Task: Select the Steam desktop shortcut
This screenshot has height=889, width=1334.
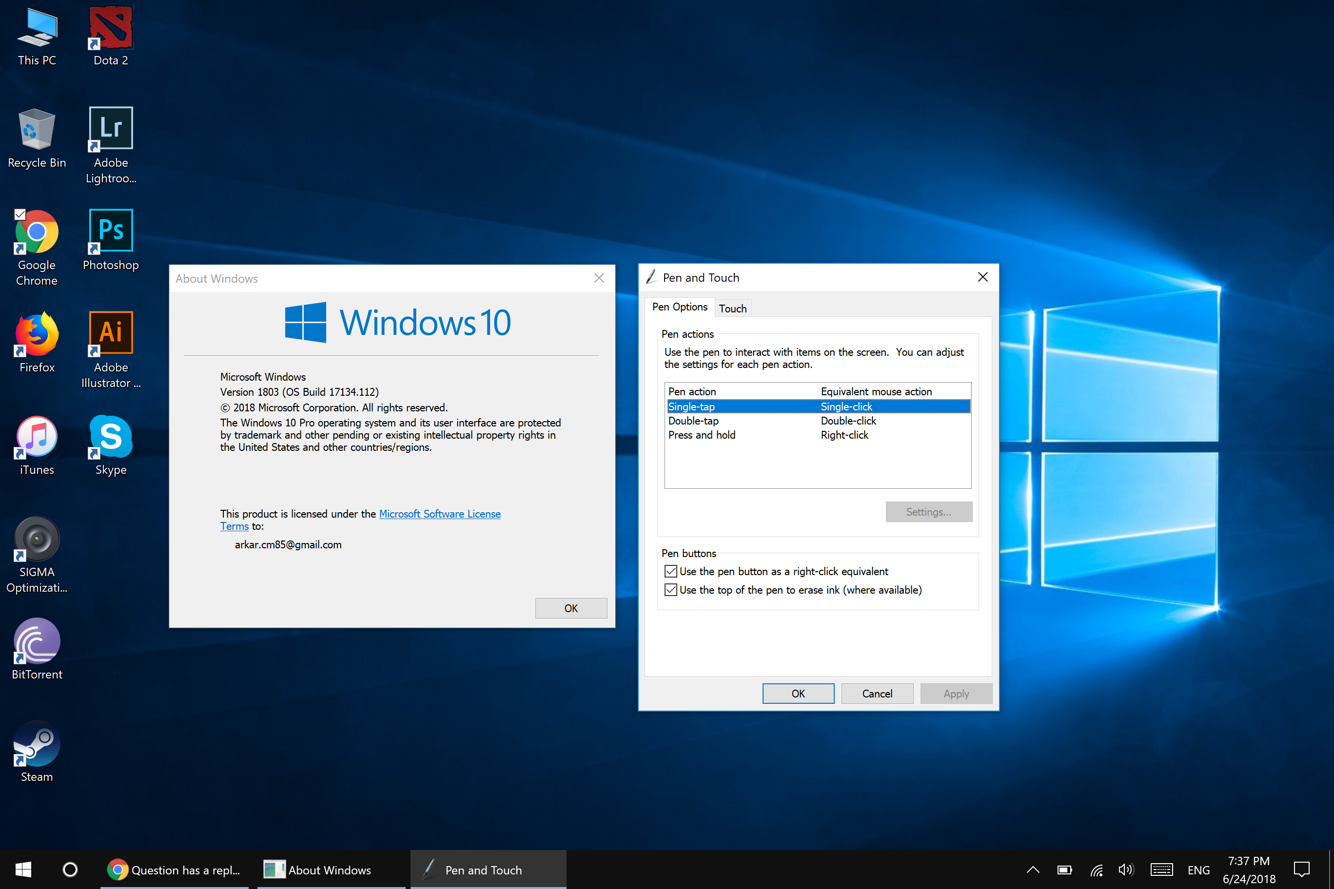Action: point(37,752)
